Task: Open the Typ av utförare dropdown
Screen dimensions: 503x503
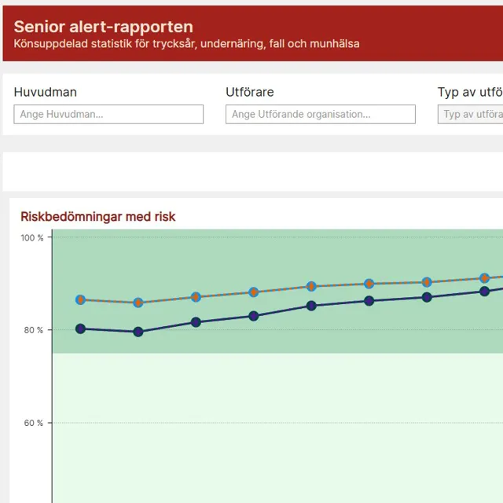Action: click(472, 115)
